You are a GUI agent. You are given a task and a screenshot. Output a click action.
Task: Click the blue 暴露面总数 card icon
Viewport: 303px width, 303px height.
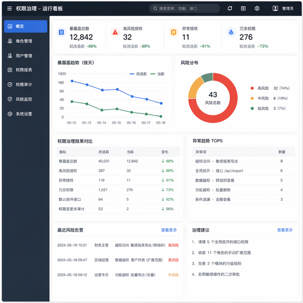tap(61, 32)
